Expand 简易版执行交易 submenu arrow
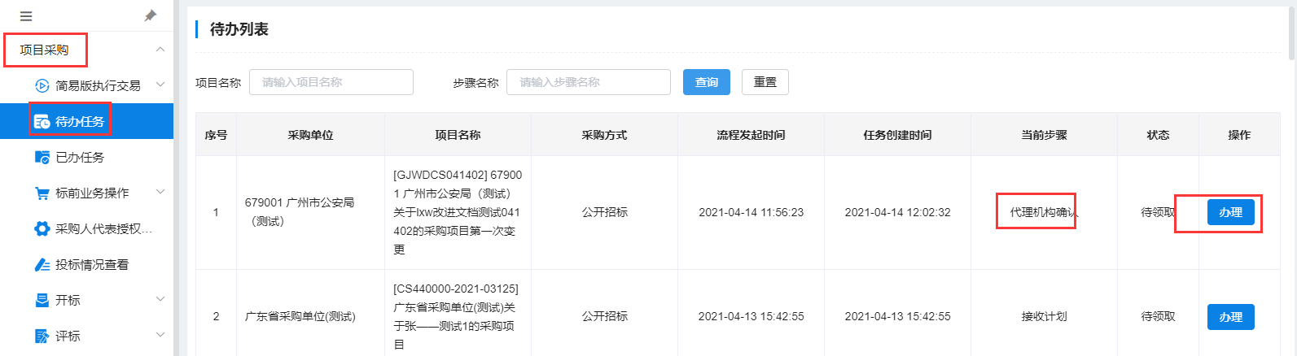The width and height of the screenshot is (1297, 356). (160, 85)
